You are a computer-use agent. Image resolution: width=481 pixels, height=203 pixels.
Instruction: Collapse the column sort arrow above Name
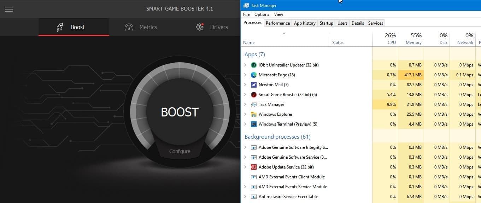284,33
